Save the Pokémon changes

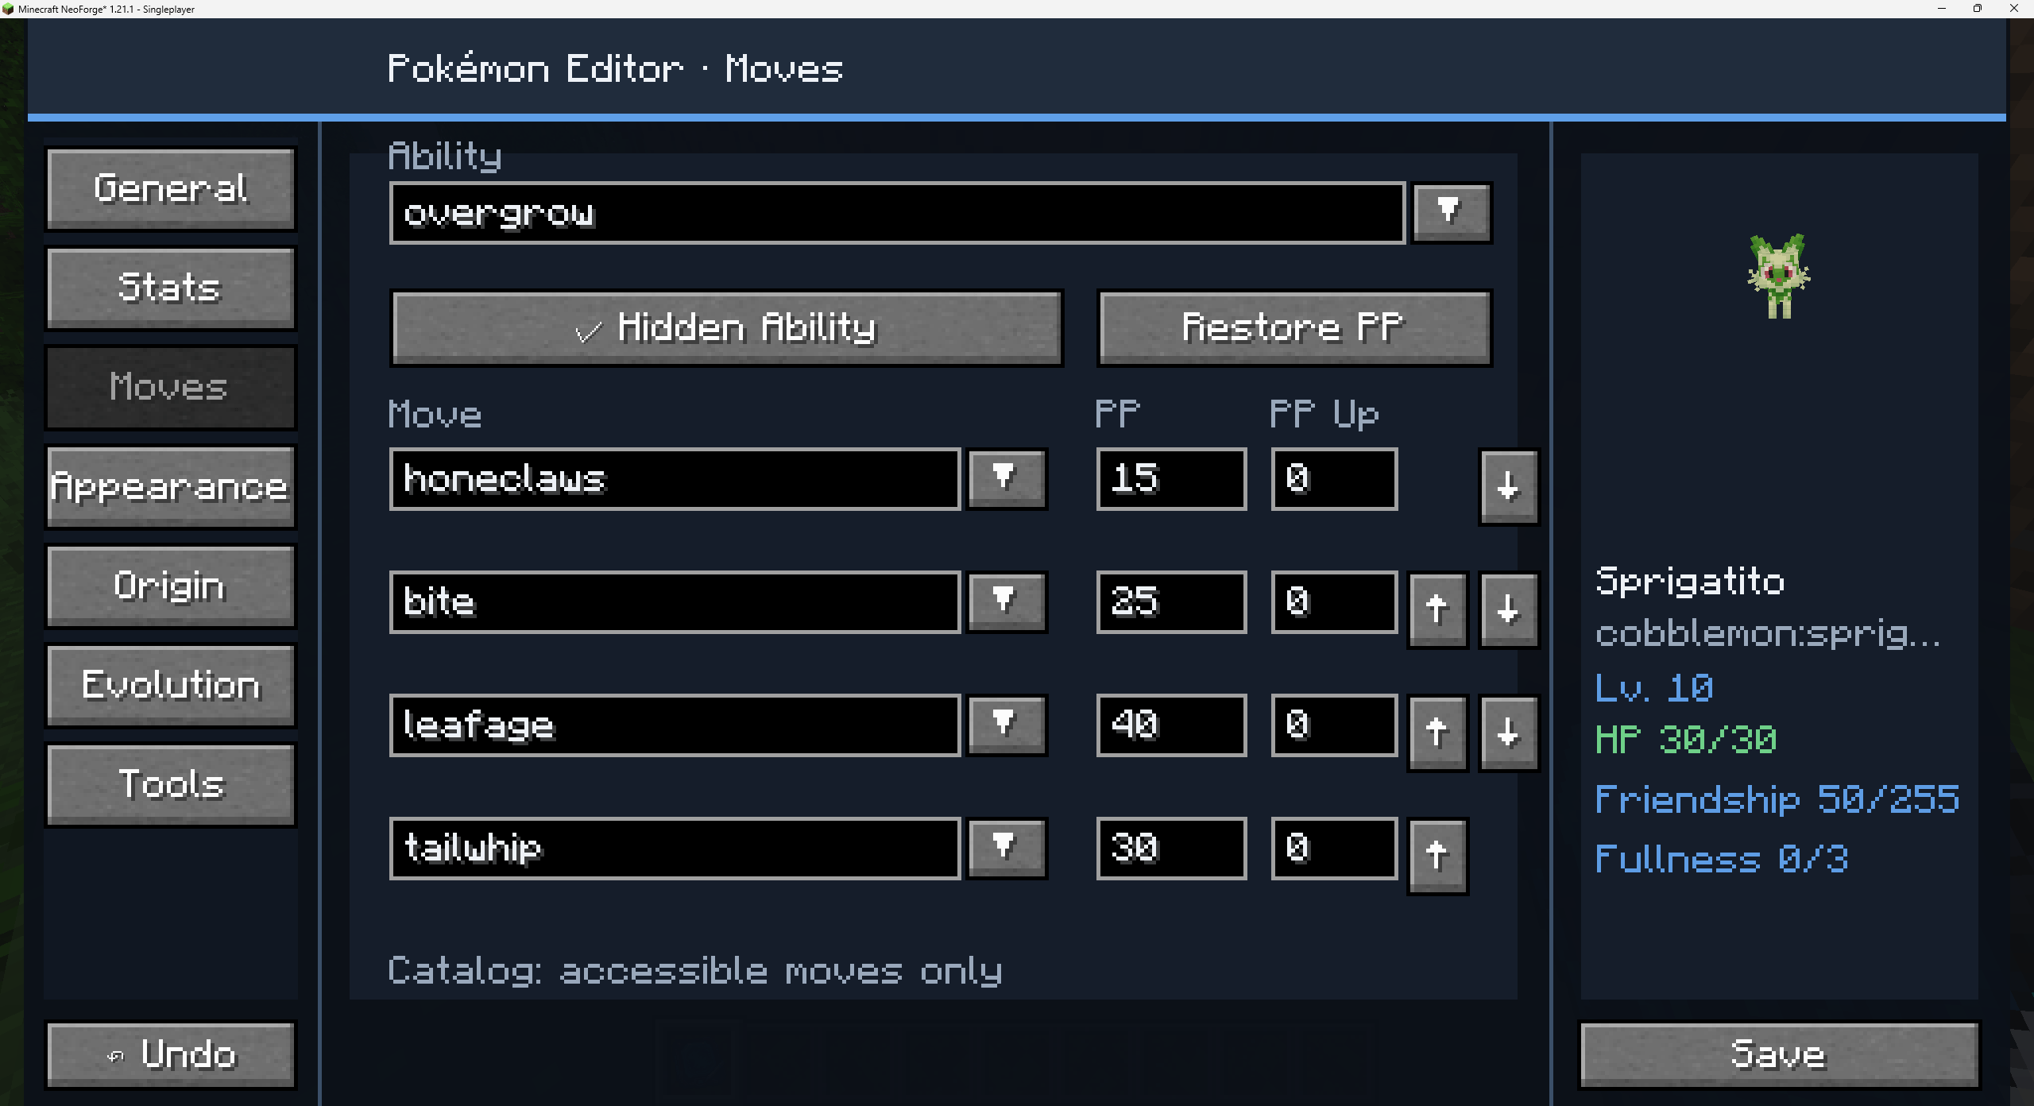(1778, 1054)
